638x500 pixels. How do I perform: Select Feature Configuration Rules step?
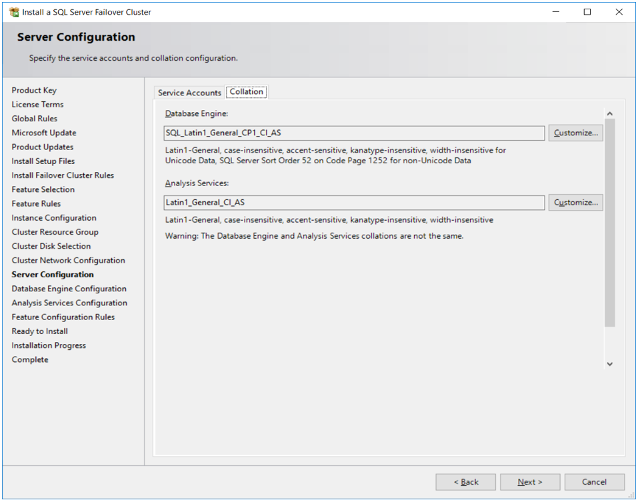[63, 317]
